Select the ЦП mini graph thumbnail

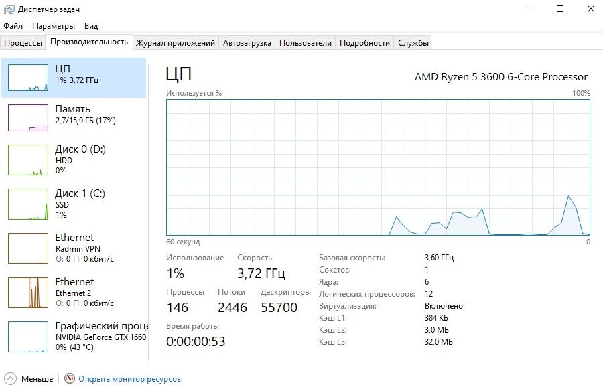(28, 78)
